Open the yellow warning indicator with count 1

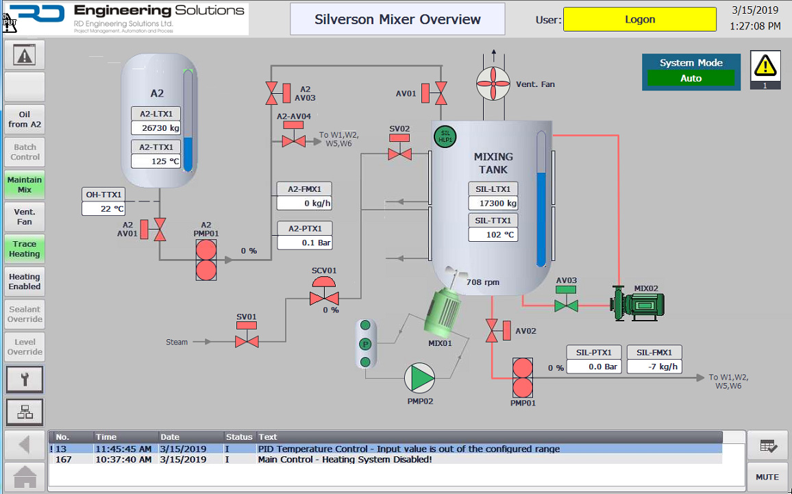coord(765,71)
